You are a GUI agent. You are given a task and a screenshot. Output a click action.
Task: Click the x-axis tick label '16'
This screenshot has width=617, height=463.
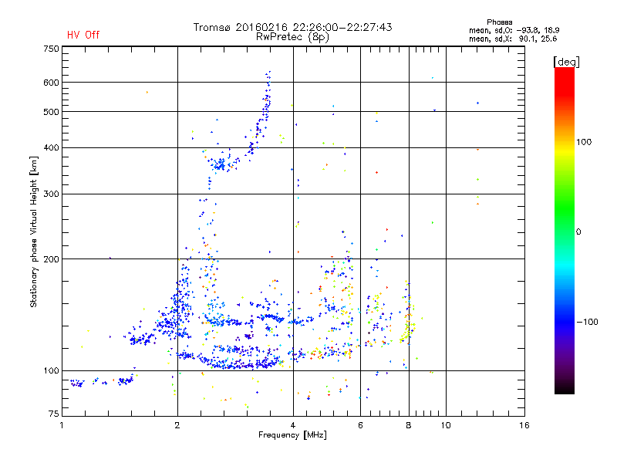click(524, 425)
